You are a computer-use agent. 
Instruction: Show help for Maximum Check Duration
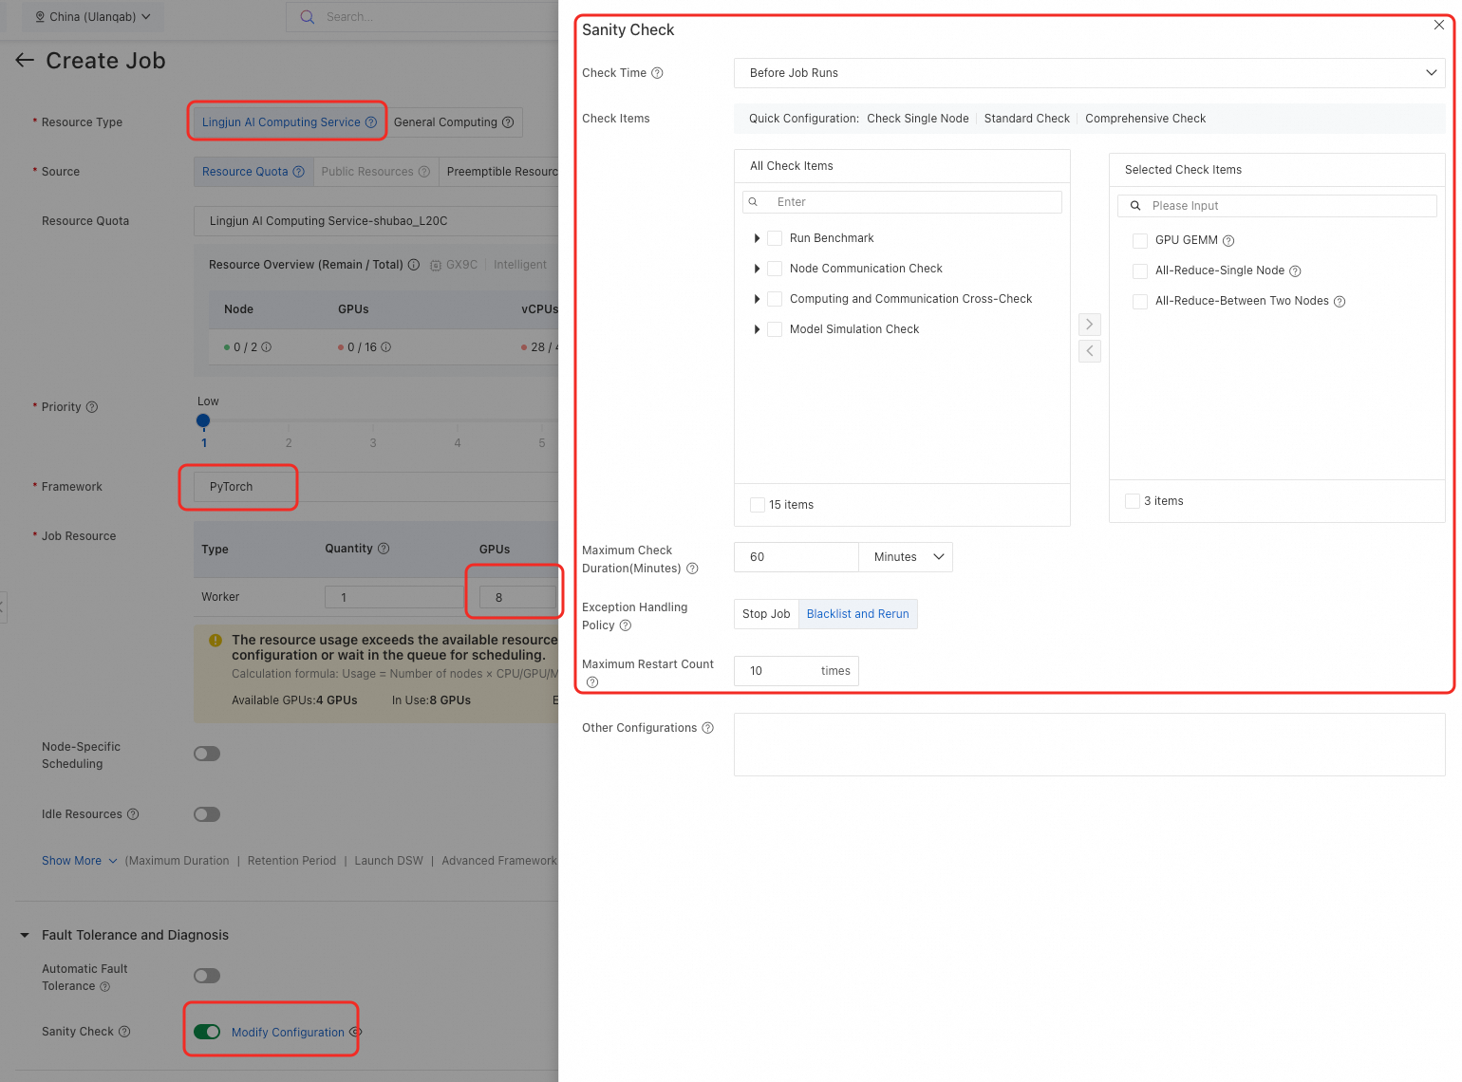692,569
